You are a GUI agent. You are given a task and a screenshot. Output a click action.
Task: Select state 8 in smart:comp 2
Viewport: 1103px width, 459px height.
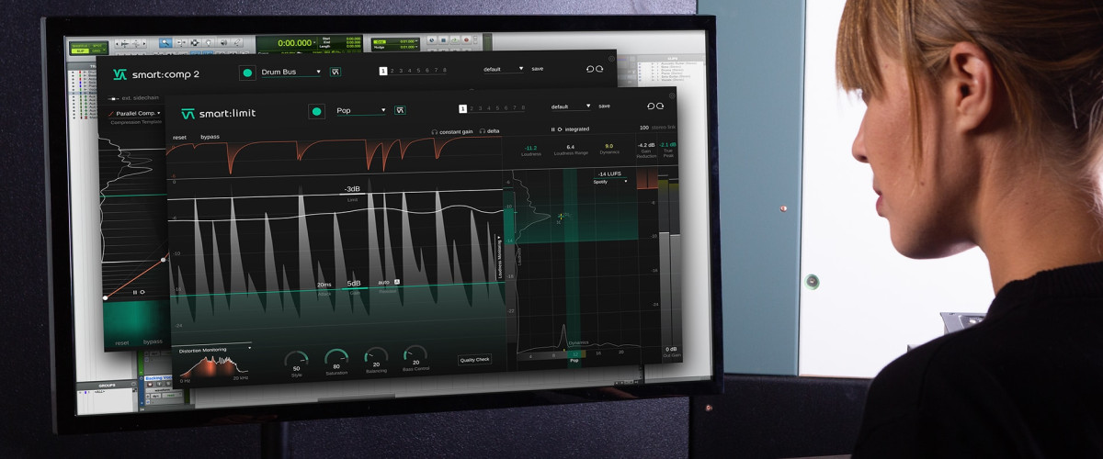click(x=445, y=71)
